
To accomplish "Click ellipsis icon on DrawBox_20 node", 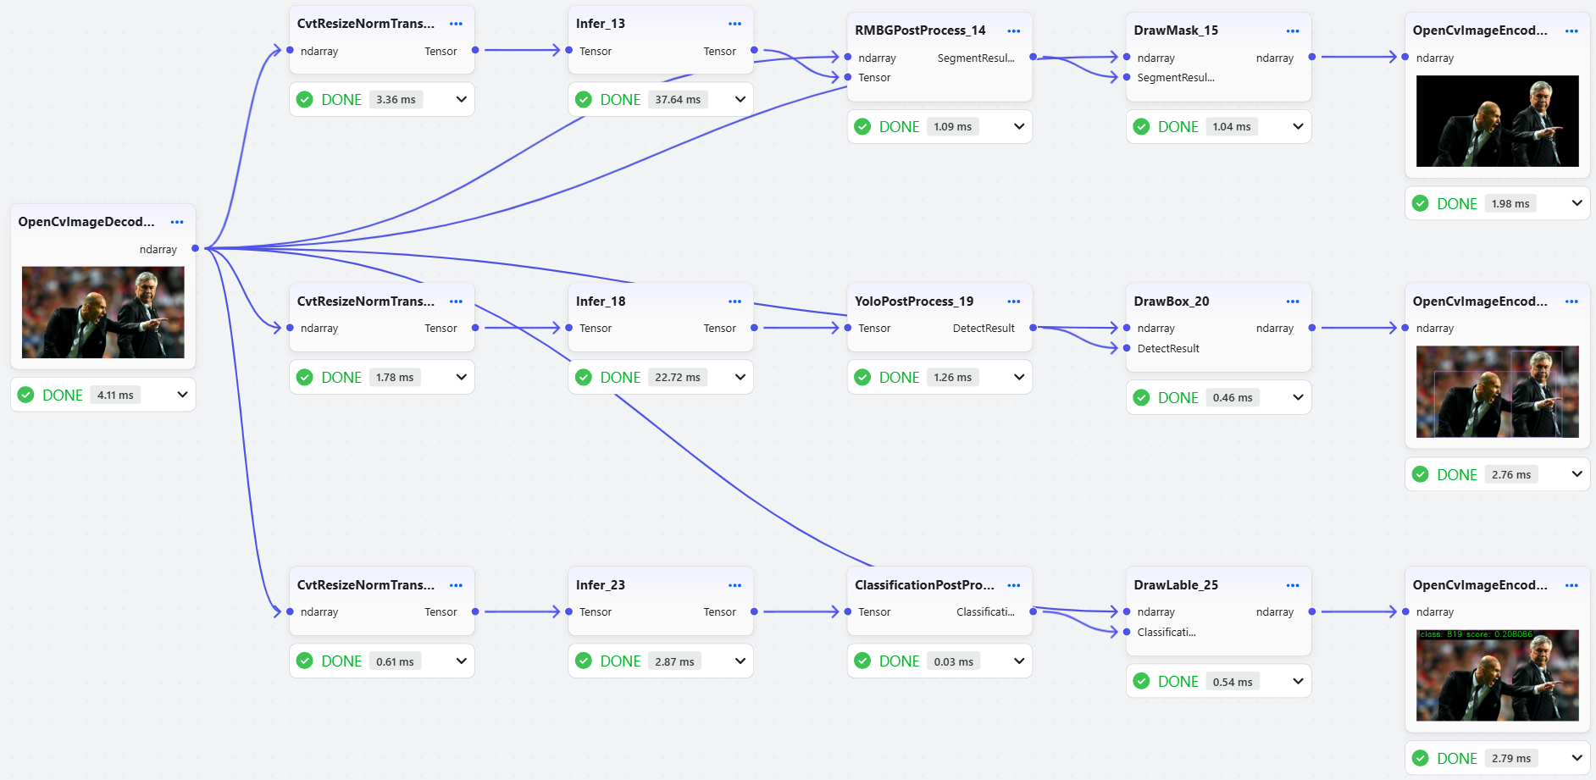I will tap(1293, 301).
